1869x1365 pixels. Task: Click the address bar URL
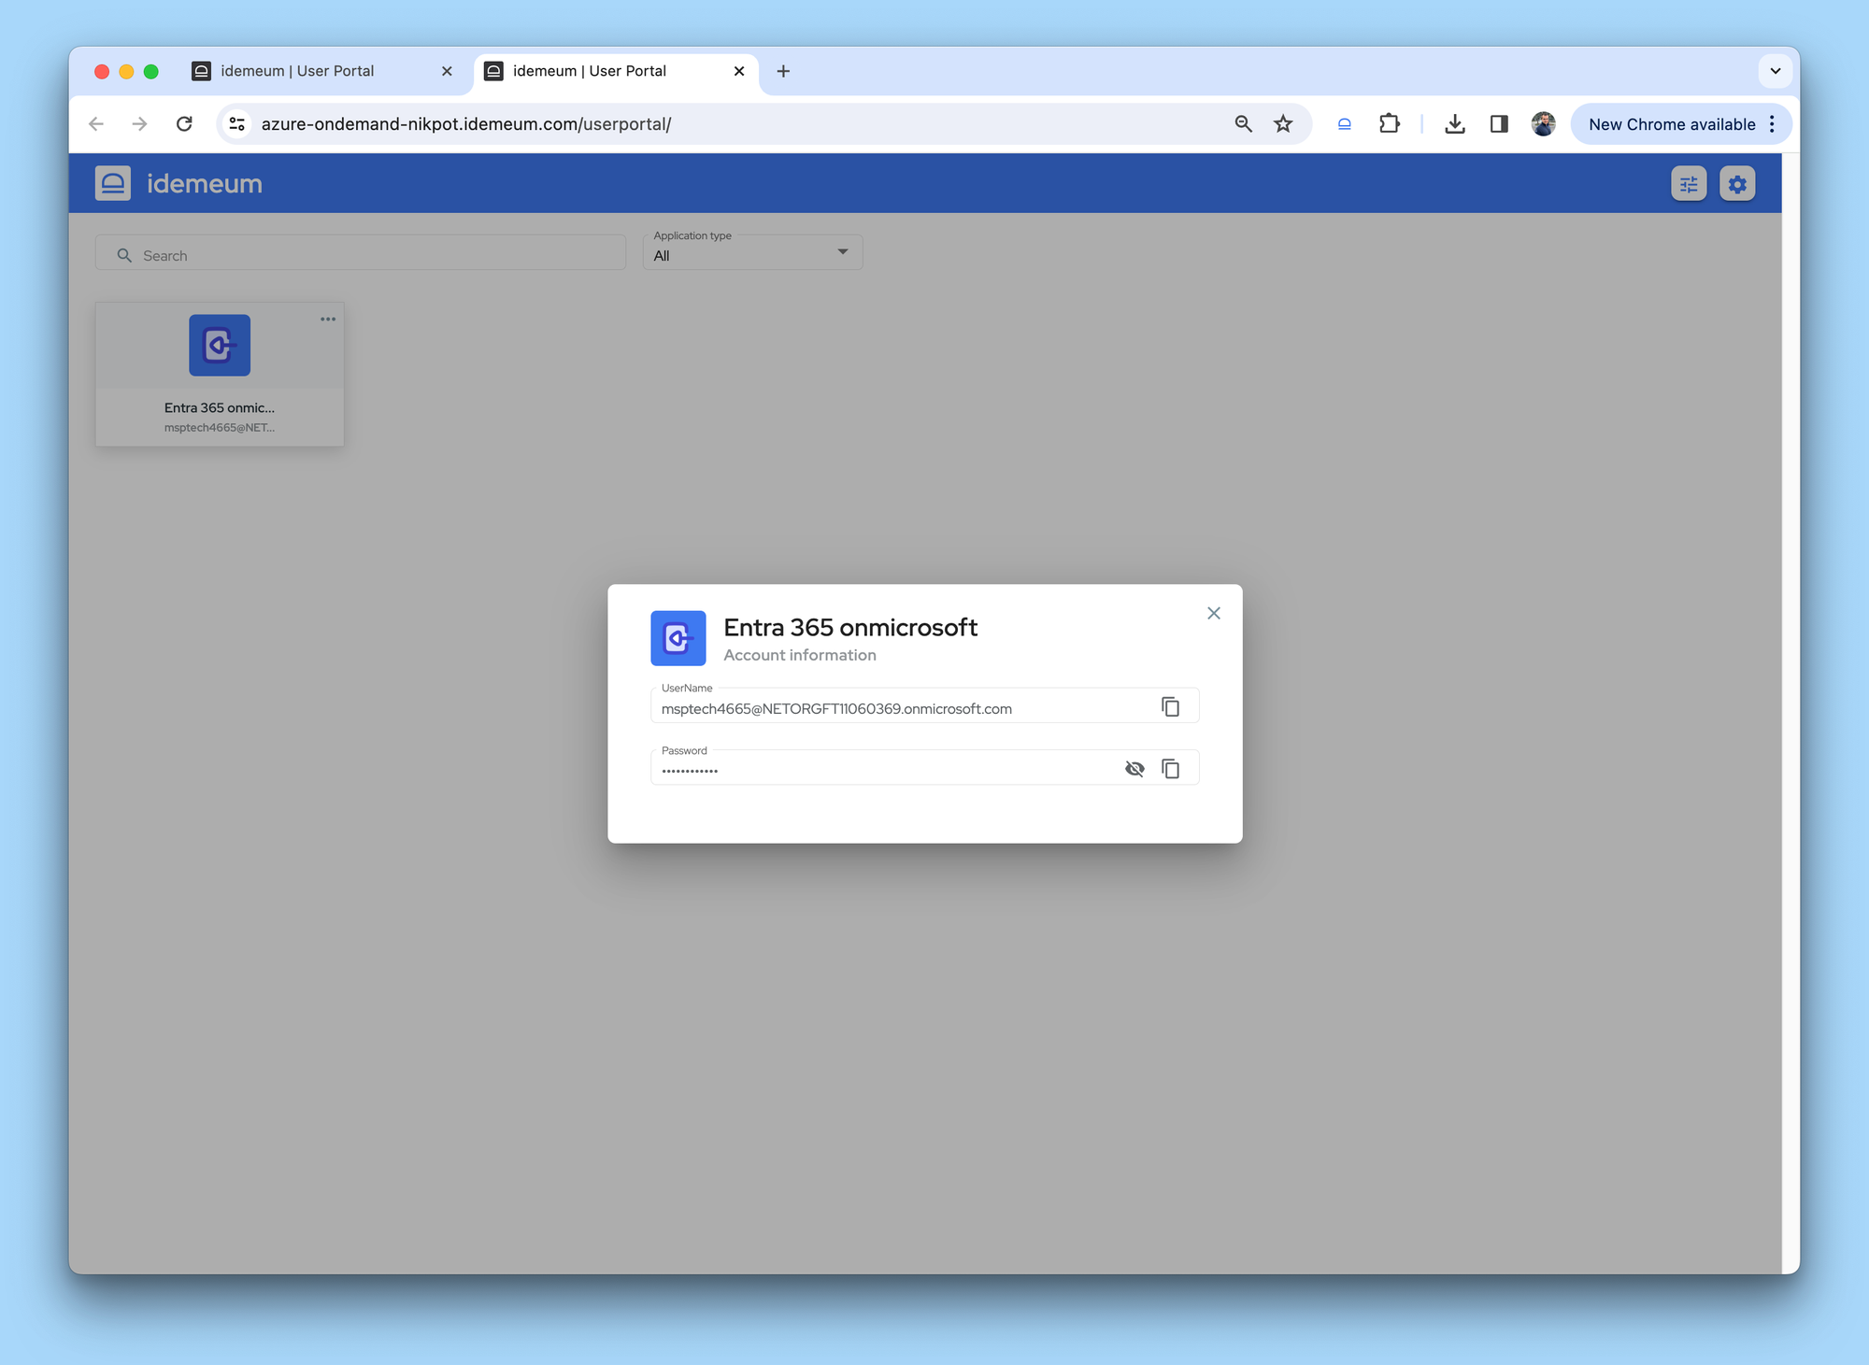tap(466, 124)
